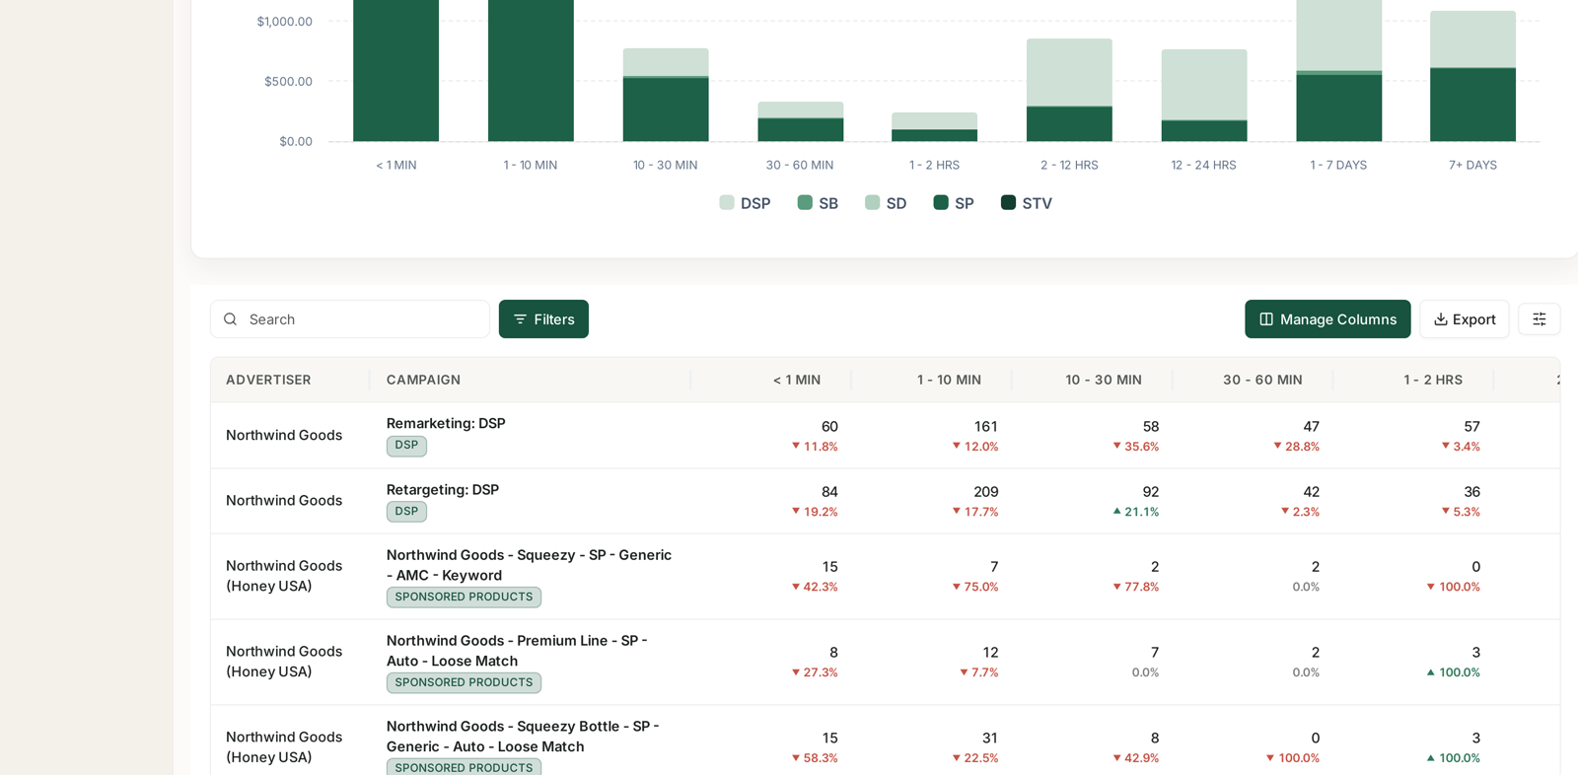This screenshot has height=775, width=1578.
Task: Click the 7+ DAYS chart bar
Action: tap(1472, 76)
